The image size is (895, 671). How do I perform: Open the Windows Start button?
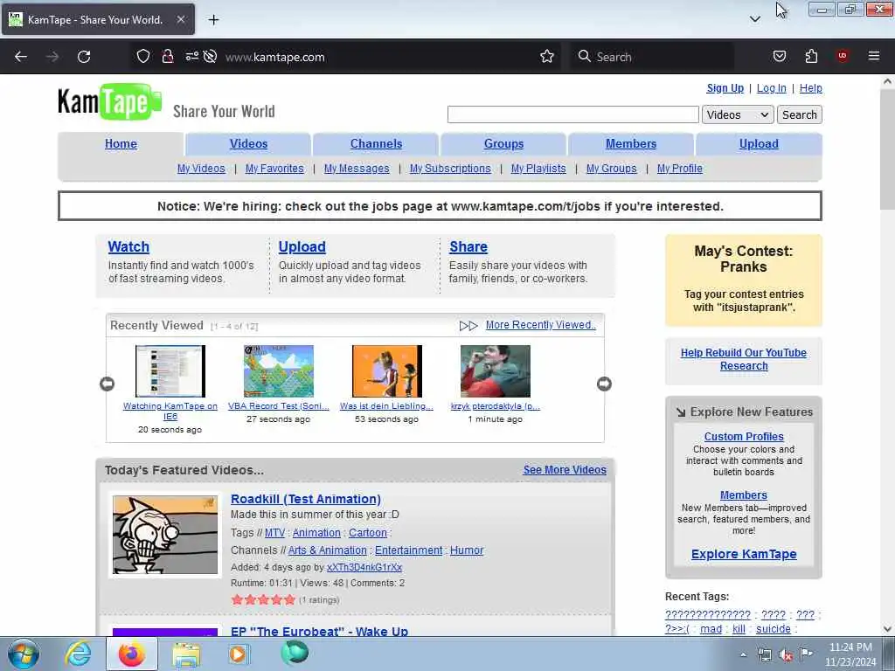click(x=24, y=654)
